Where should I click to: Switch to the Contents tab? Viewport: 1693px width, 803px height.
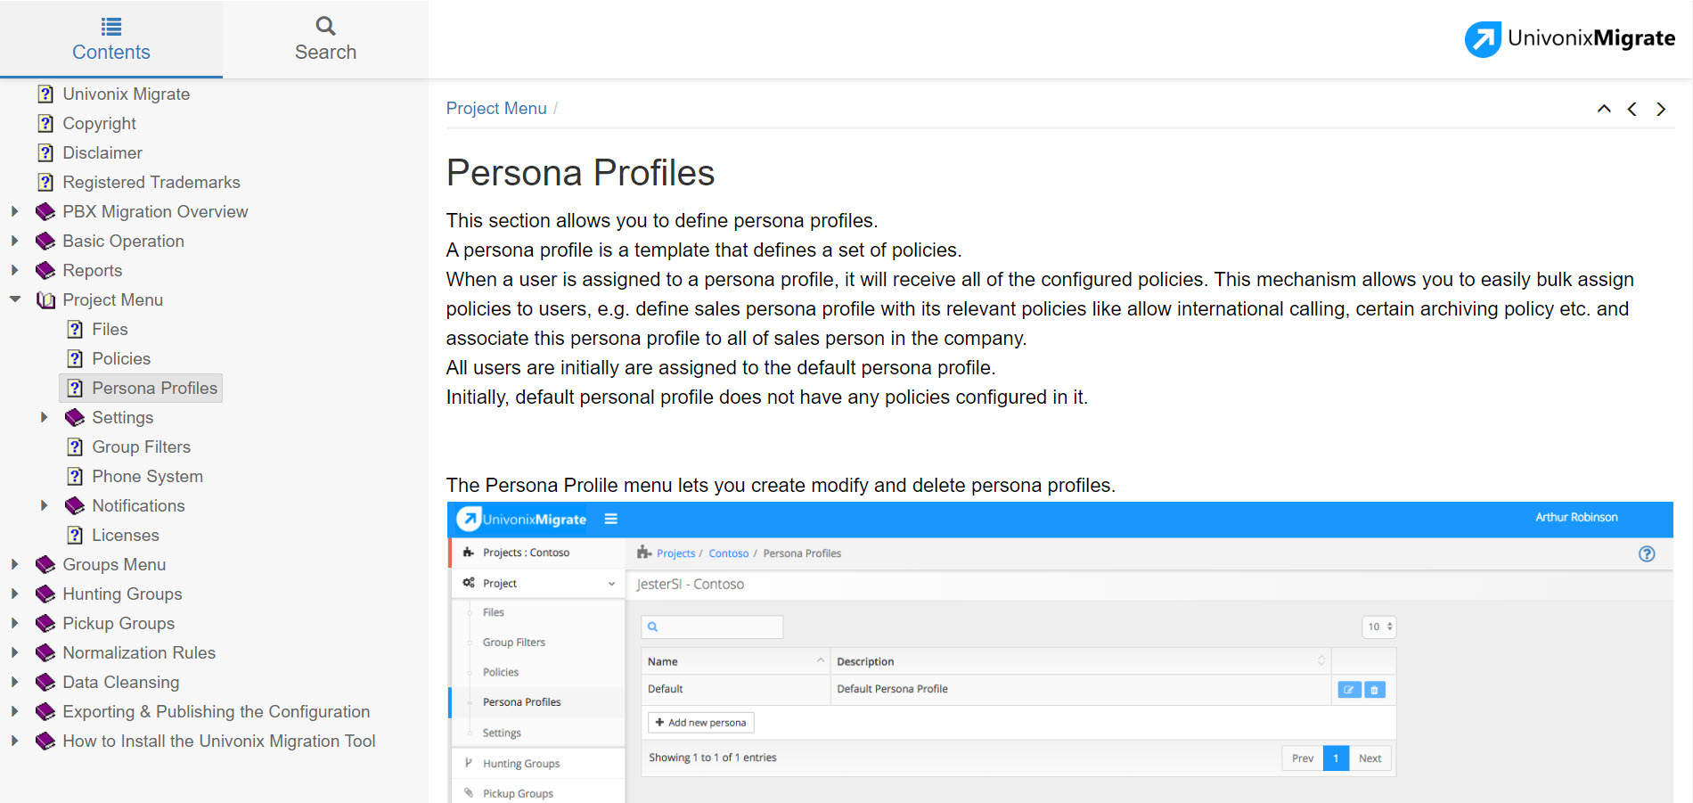click(x=111, y=39)
